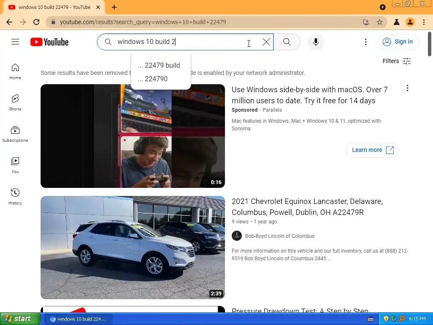Open Shorts in sidebar

15,103
